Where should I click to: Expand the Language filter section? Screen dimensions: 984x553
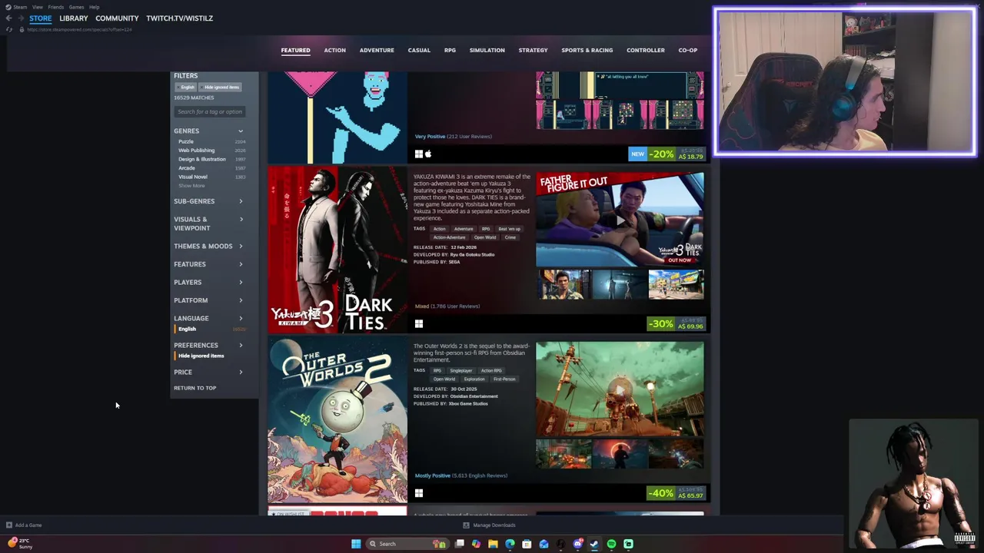[208, 318]
